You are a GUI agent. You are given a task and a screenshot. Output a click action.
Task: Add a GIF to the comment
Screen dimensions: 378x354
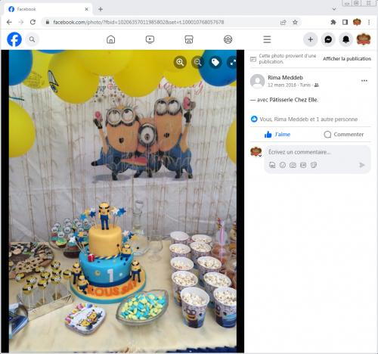click(303, 165)
